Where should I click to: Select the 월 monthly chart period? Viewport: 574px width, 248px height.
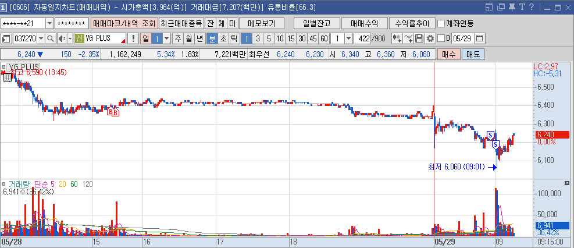click(x=189, y=38)
